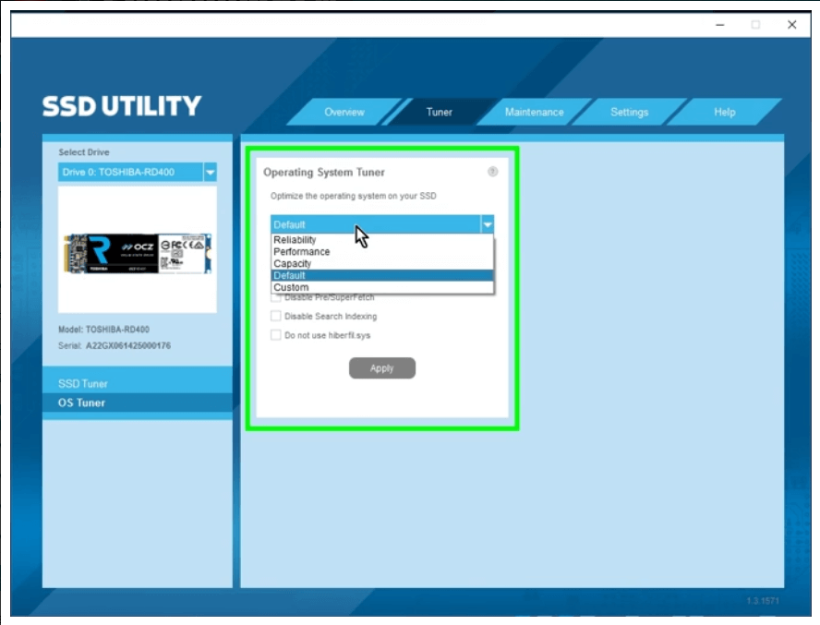820x625 pixels.
Task: Select Drive 0: TOSHIBA-RD400 combo box
Action: point(138,172)
